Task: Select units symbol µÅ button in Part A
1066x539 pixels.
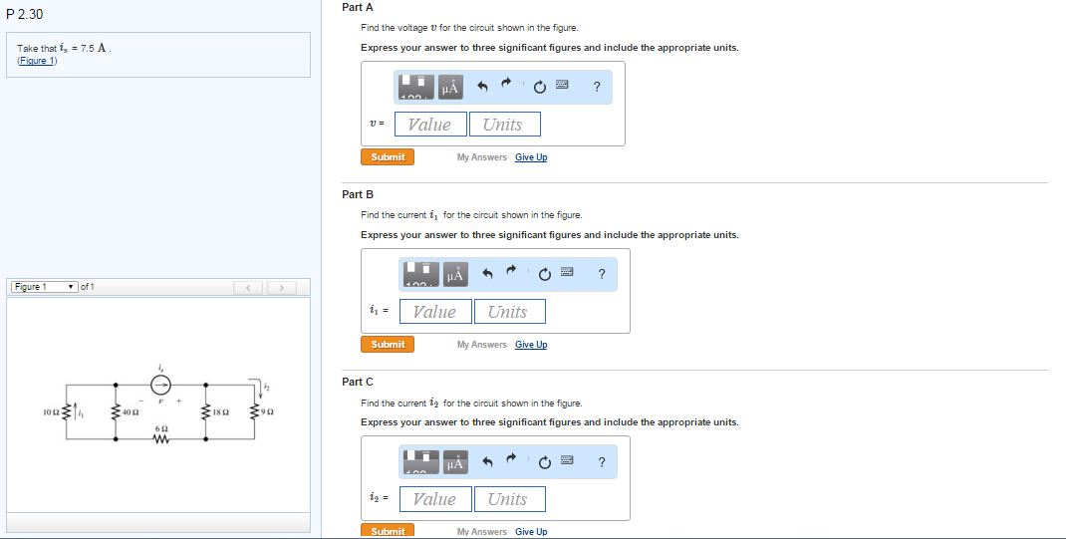Action: tap(450, 87)
